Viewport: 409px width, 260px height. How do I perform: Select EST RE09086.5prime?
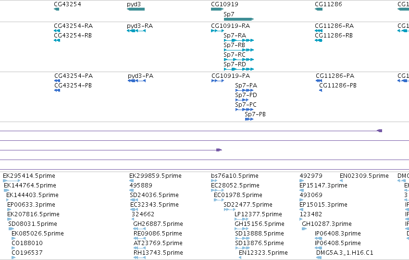[139, 239]
